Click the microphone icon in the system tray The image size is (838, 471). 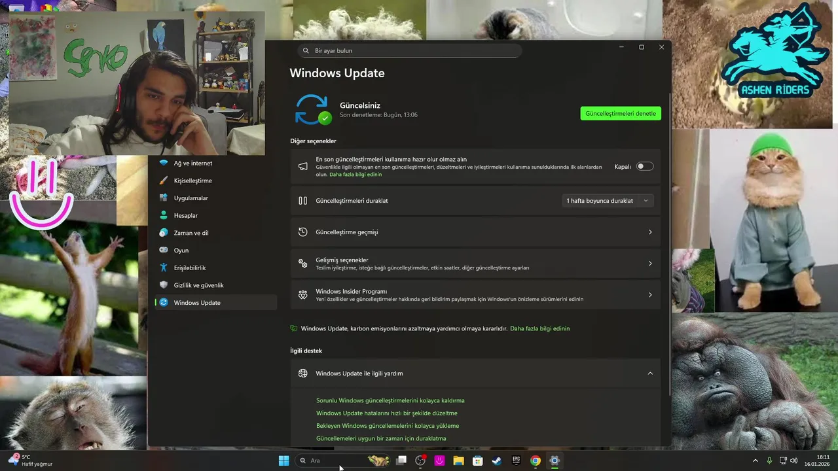pyautogui.click(x=769, y=461)
